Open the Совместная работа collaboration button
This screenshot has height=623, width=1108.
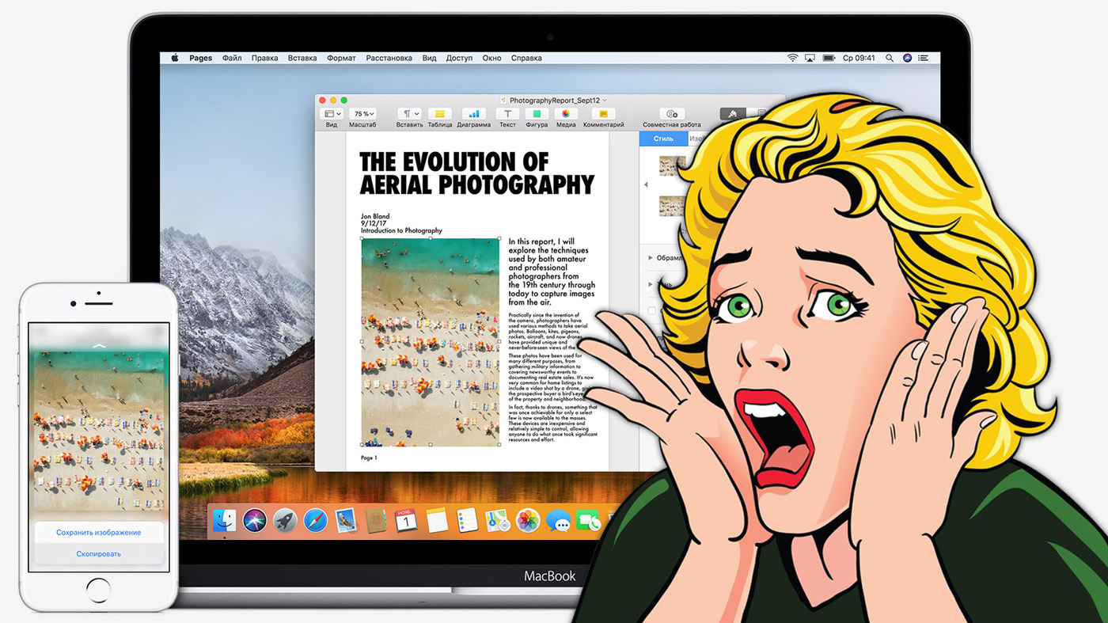[672, 115]
